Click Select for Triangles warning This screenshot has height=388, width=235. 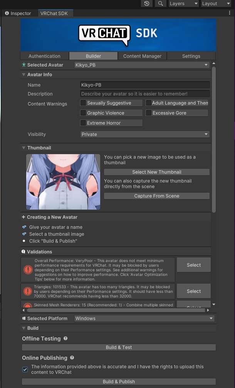coord(194,291)
